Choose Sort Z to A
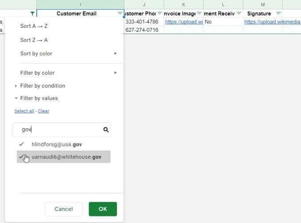301x223 pixels. pyautogui.click(x=34, y=40)
